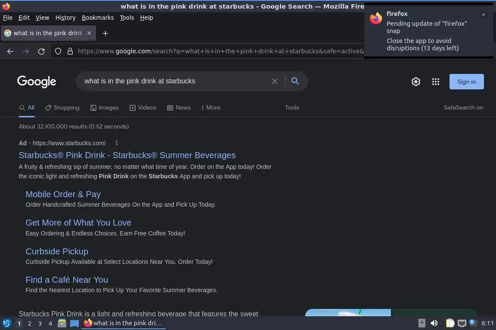Click the show desktop taskbar icon

coord(74,324)
